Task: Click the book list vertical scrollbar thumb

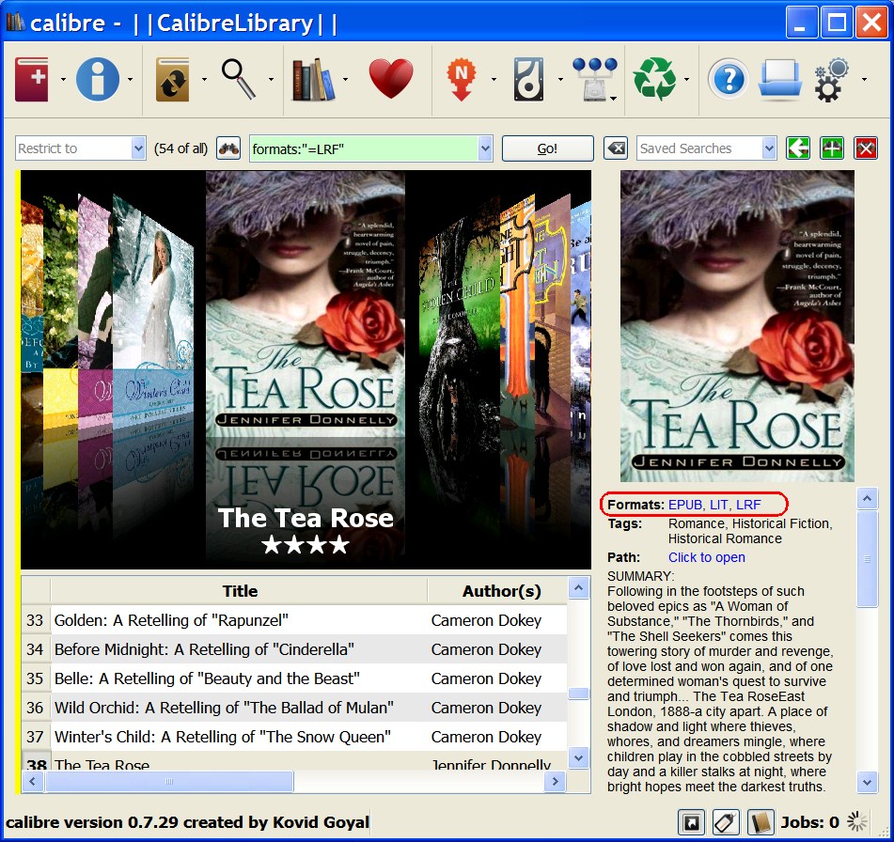Action: tap(579, 694)
